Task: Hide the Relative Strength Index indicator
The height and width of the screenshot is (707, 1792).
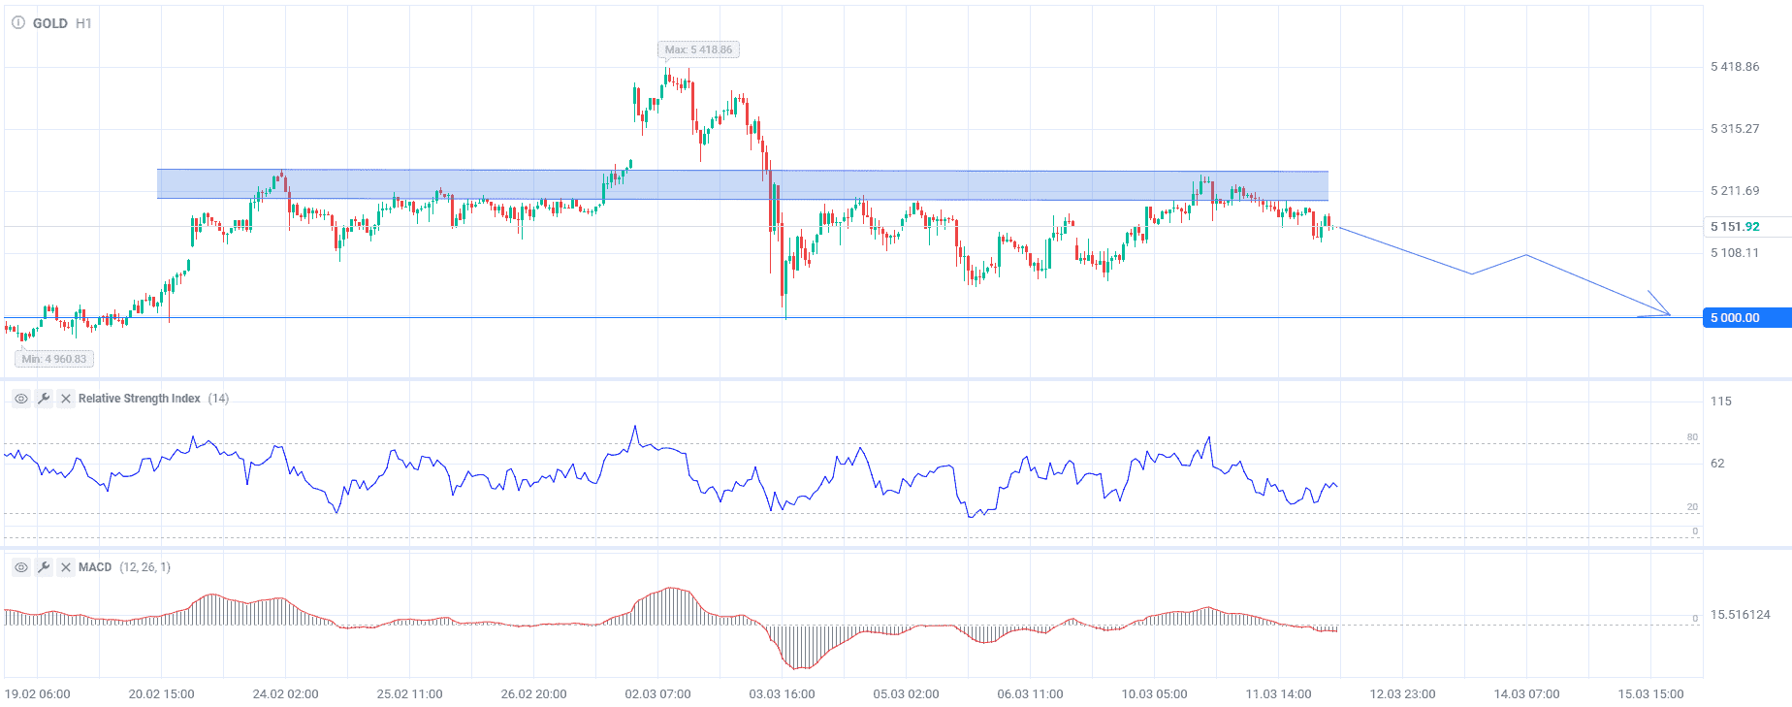Action: point(21,399)
